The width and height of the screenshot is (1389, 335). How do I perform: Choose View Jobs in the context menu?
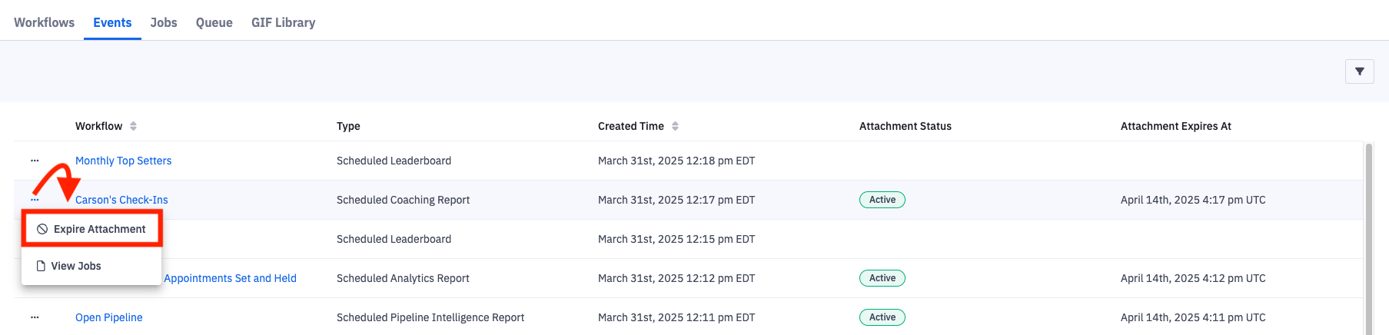[x=76, y=266]
